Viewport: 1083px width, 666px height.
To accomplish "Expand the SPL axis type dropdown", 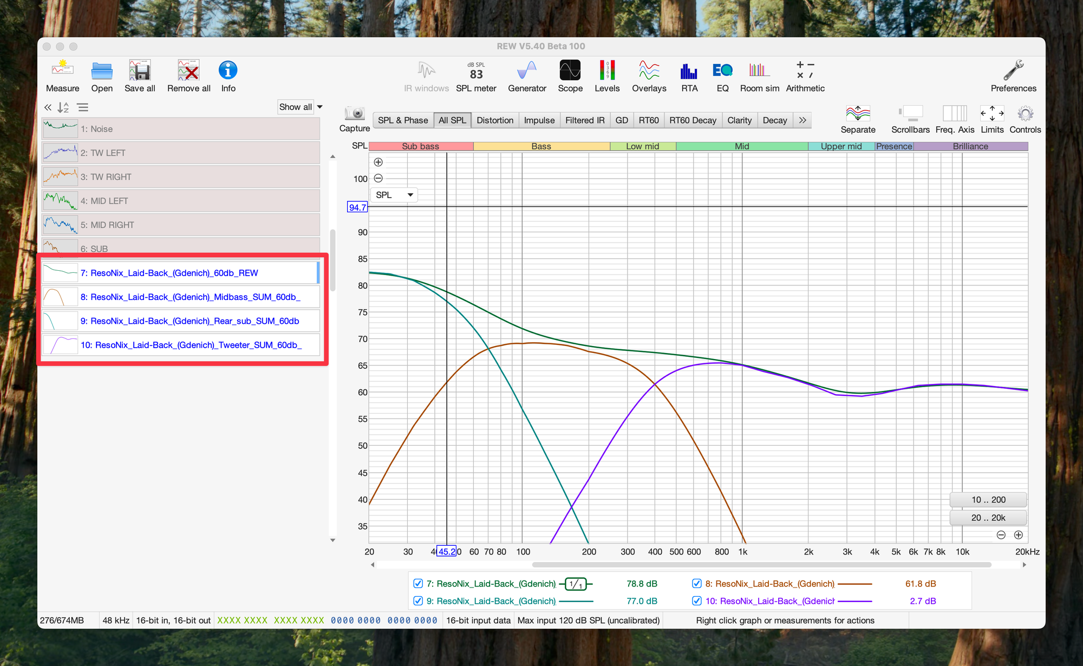I will click(394, 195).
